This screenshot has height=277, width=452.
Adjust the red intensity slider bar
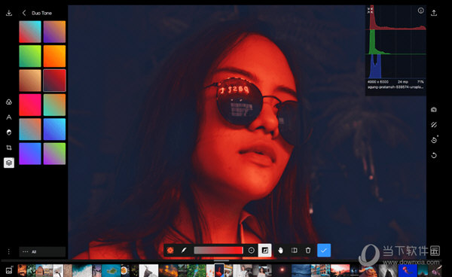(x=218, y=250)
